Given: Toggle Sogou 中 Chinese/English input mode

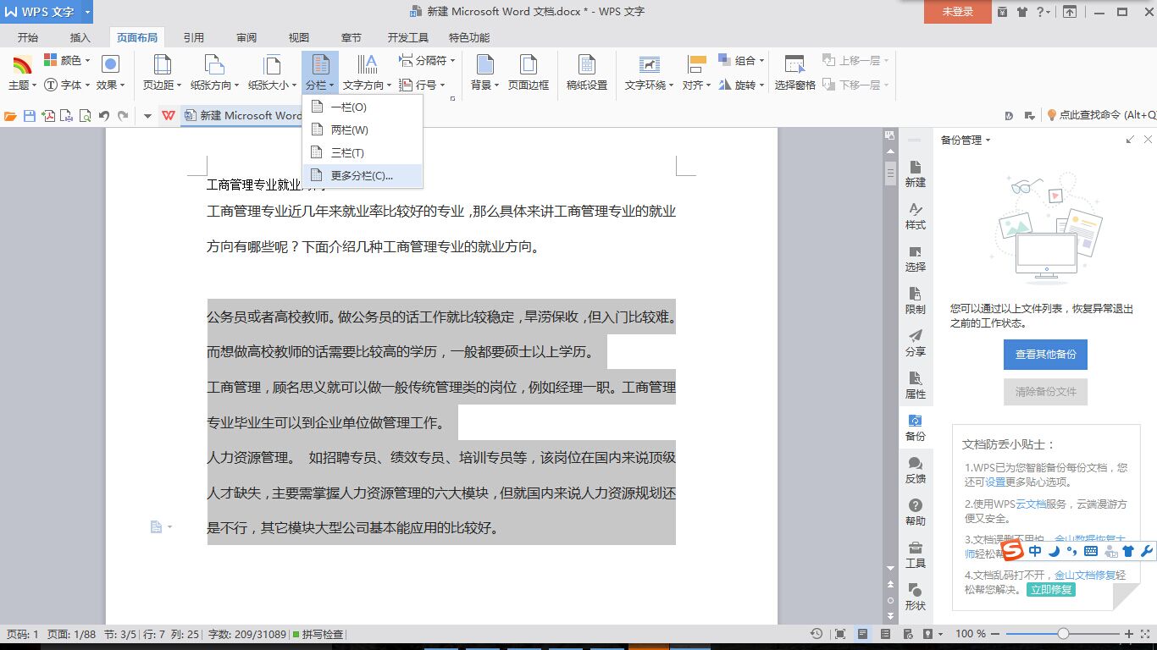Looking at the screenshot, I should [1036, 551].
